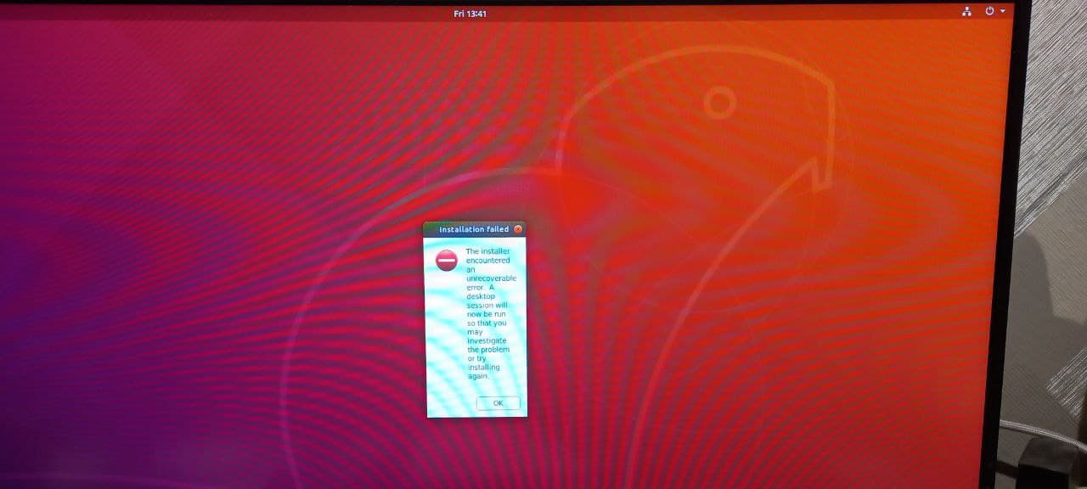Close the Installation failed dialog

pyautogui.click(x=518, y=229)
